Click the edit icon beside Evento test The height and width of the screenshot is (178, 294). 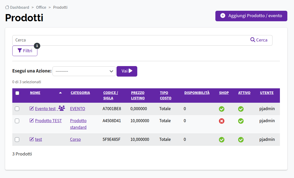point(31,108)
